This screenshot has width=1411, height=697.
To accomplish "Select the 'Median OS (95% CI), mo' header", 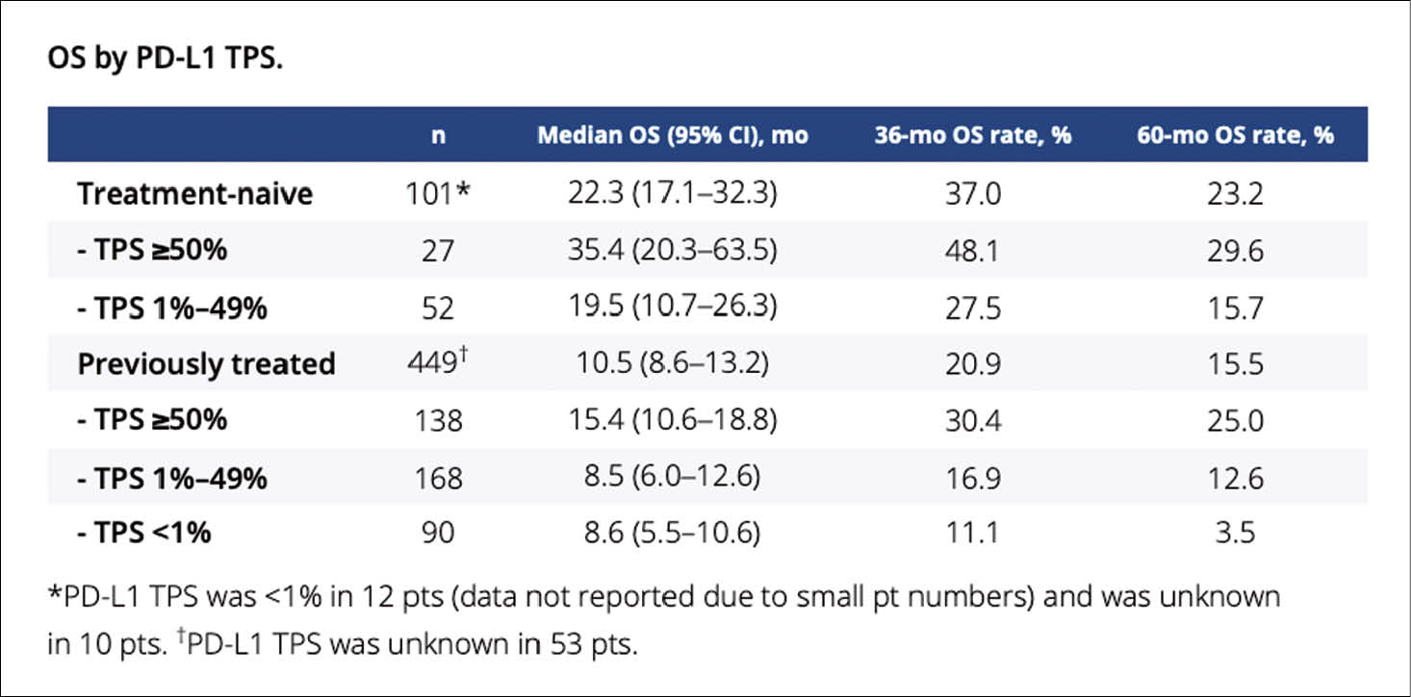I will [672, 135].
